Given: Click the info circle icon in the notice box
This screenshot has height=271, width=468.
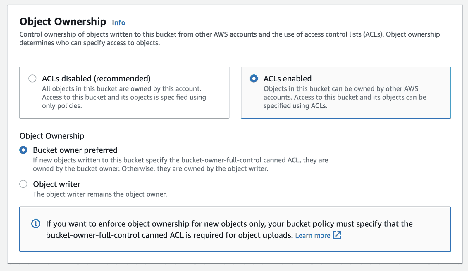Looking at the screenshot, I should 36,224.
